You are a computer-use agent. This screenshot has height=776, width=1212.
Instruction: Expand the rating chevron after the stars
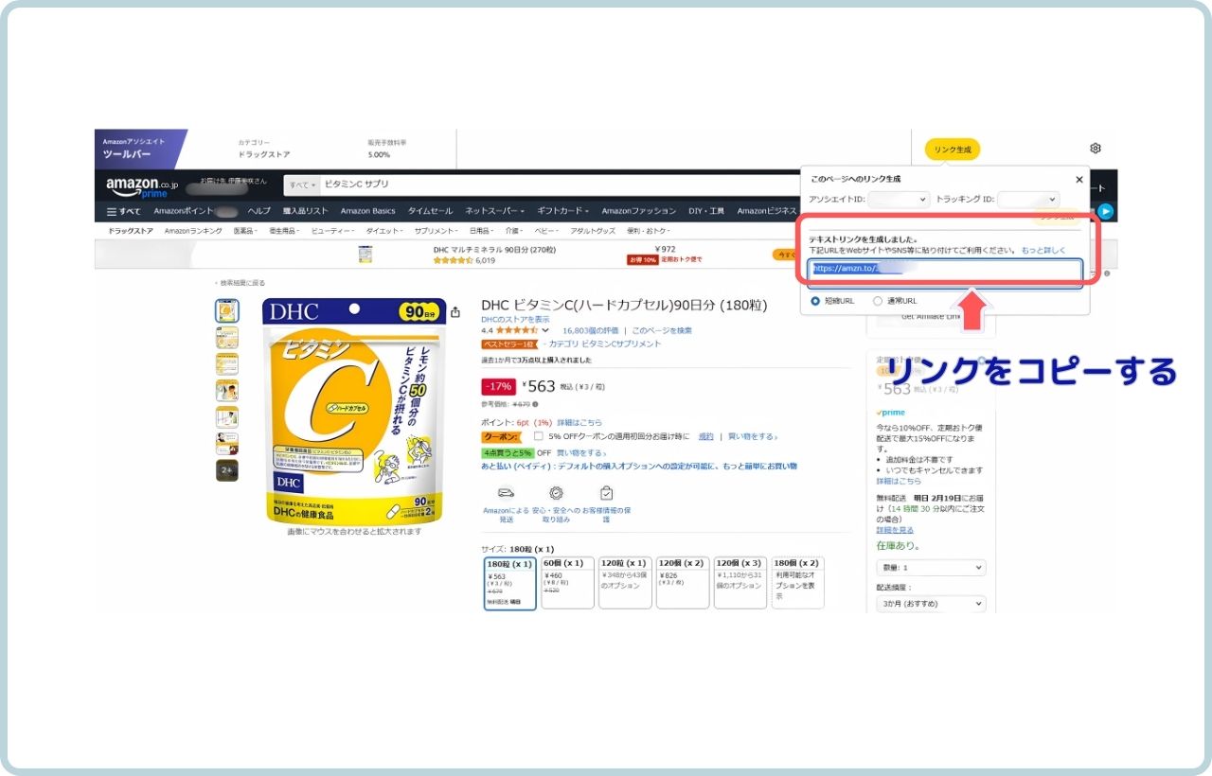(547, 330)
